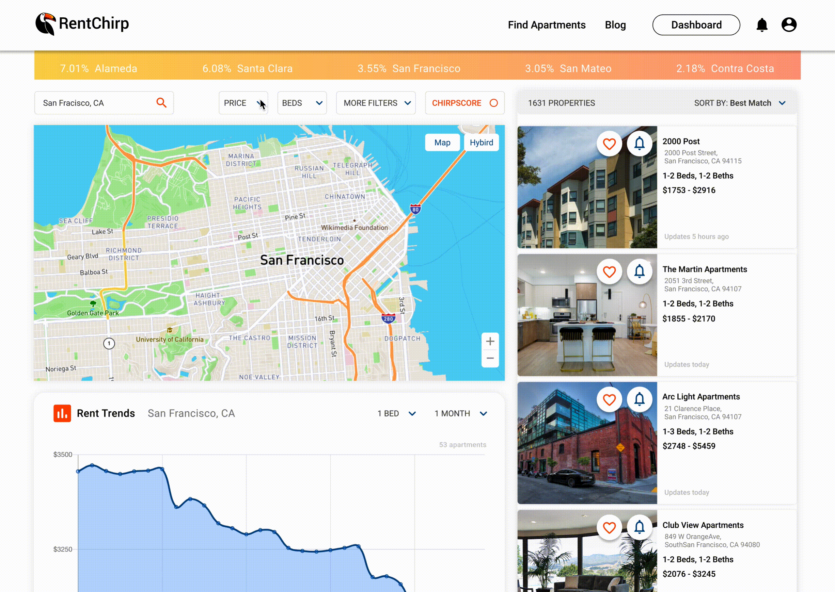835x592 pixels.
Task: Toggle the CHIRPSCORE filter
Action: [464, 103]
